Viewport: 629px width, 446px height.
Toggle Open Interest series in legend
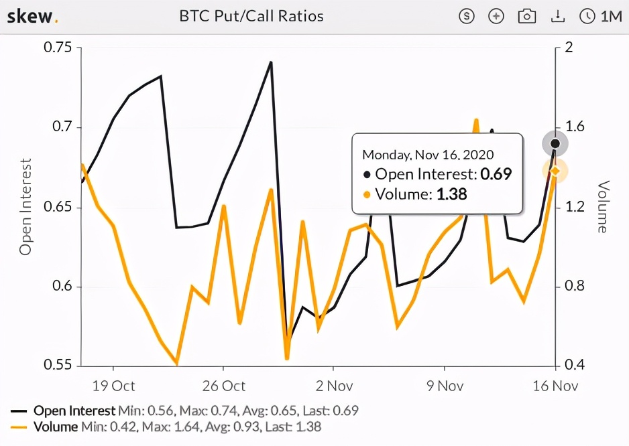coord(74,411)
